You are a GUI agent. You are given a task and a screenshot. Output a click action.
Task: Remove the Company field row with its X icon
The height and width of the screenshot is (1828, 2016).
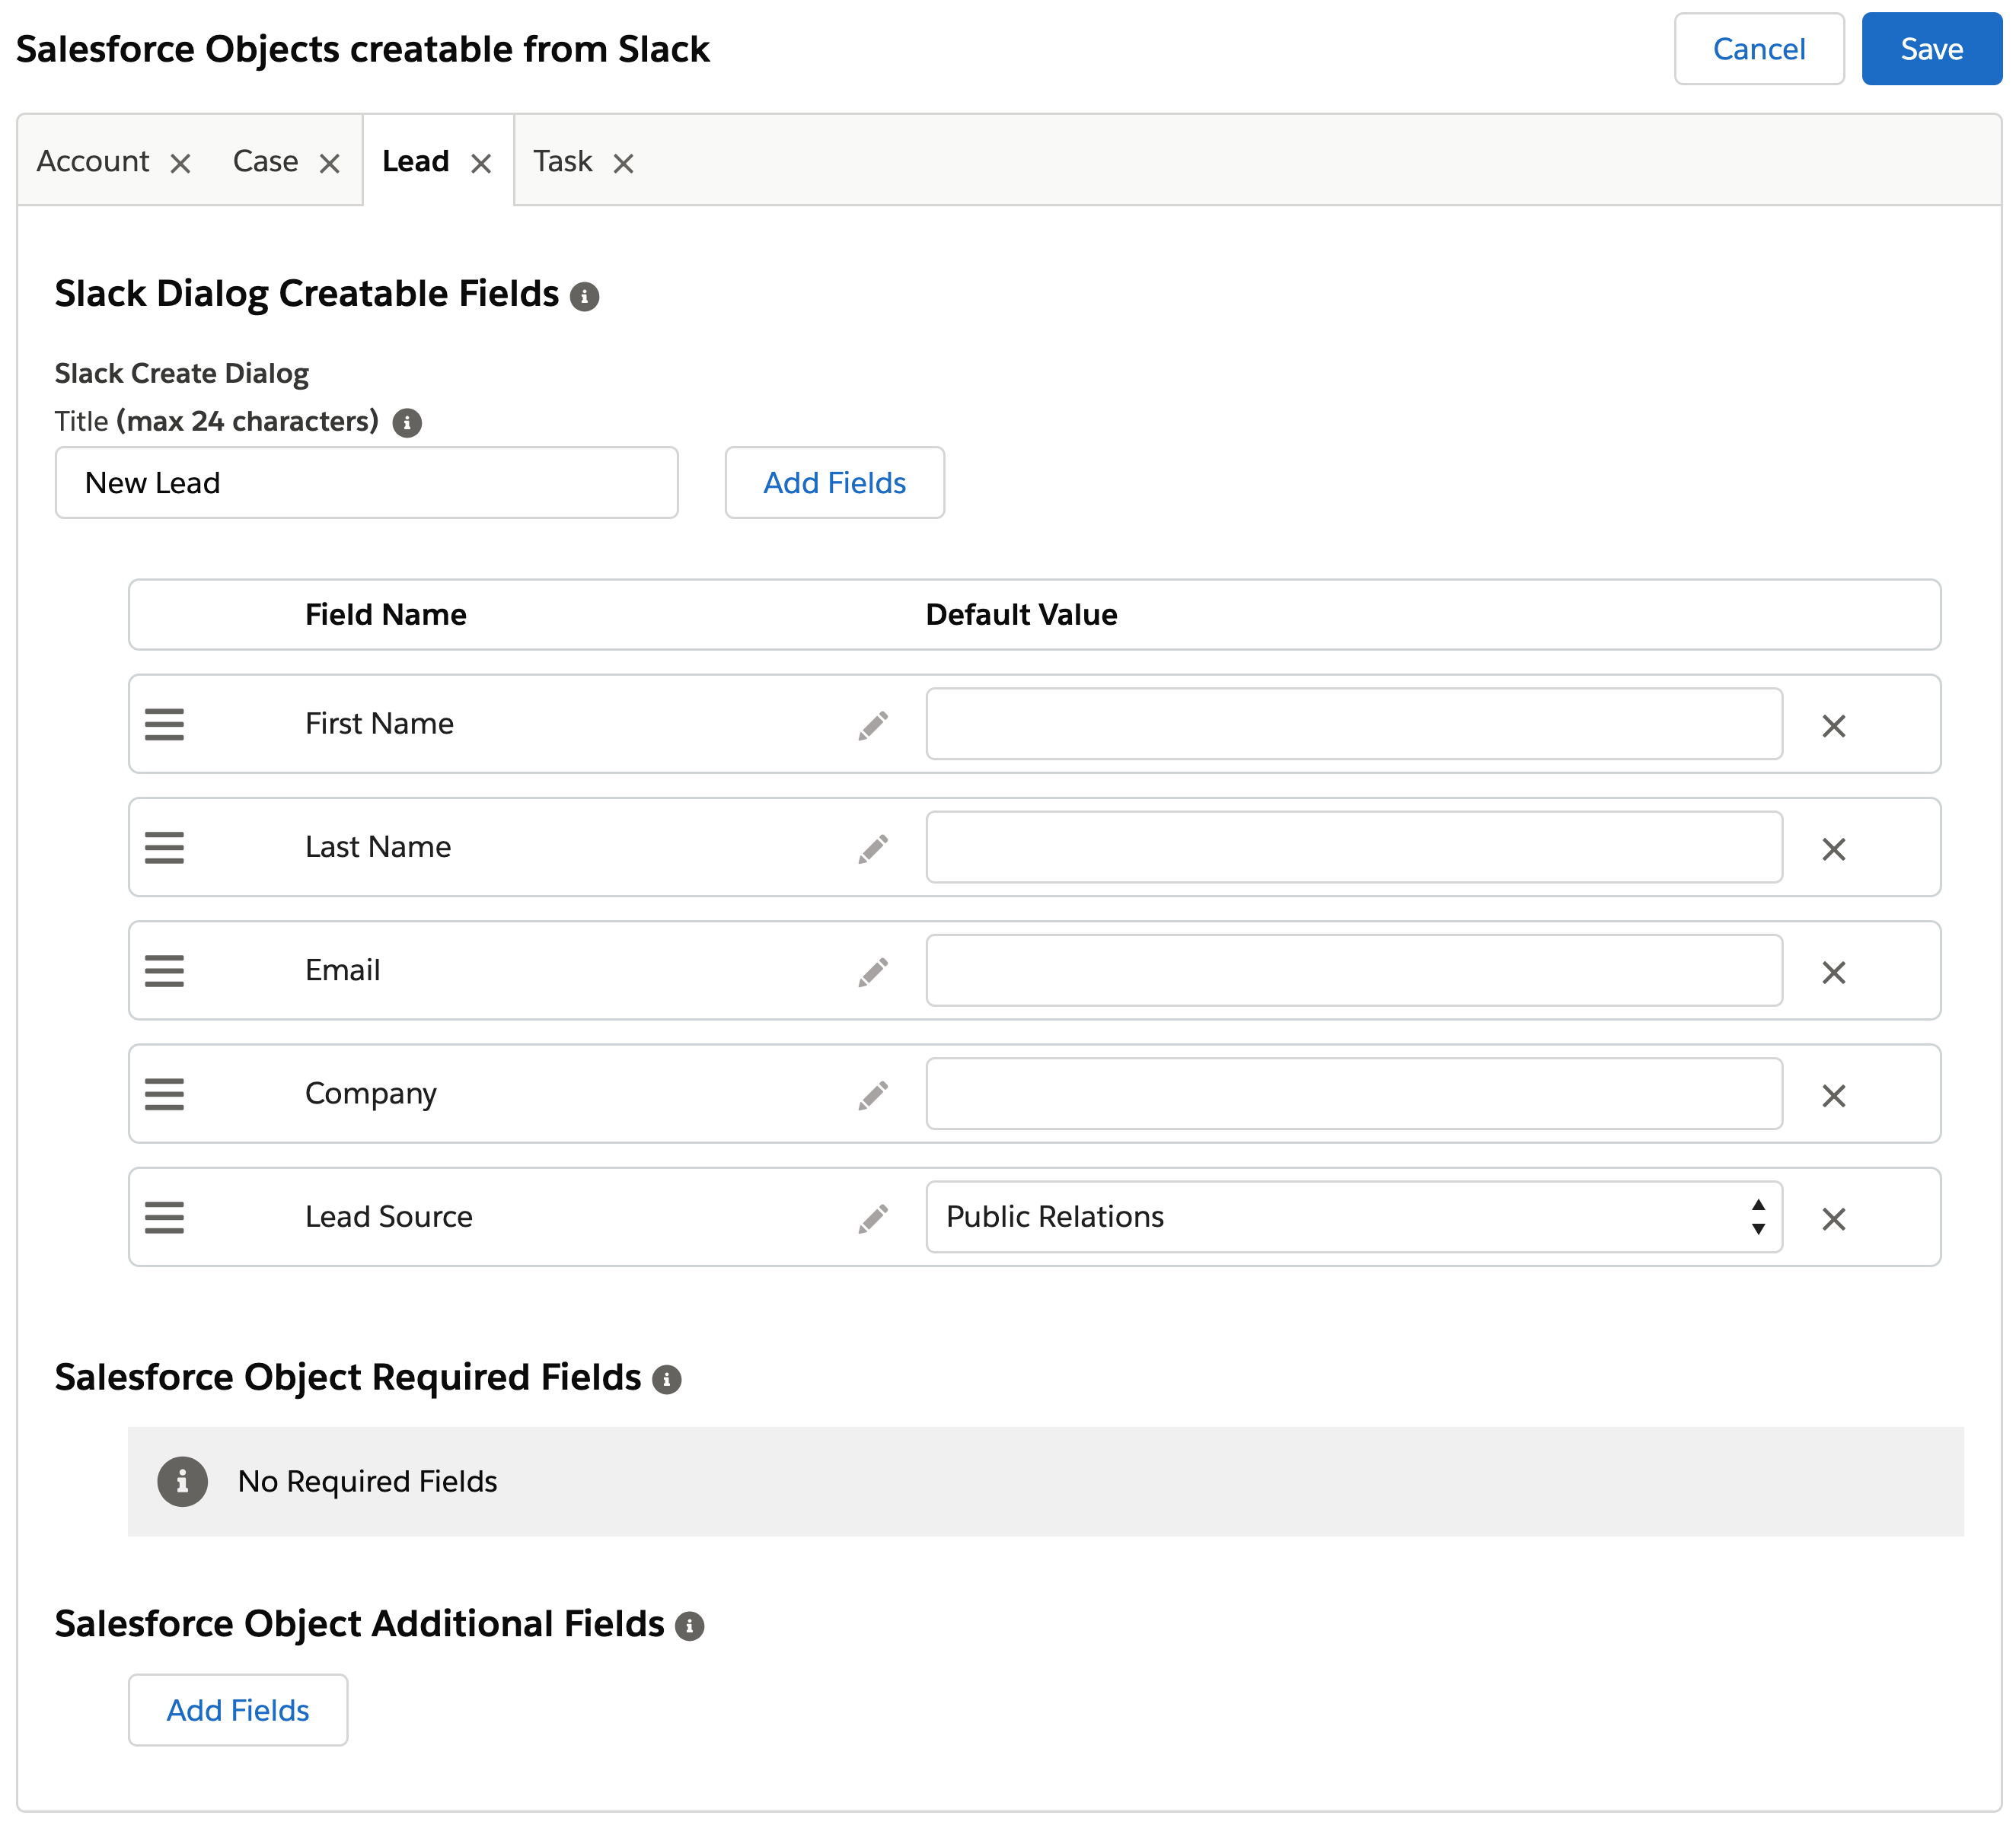(x=1832, y=1095)
